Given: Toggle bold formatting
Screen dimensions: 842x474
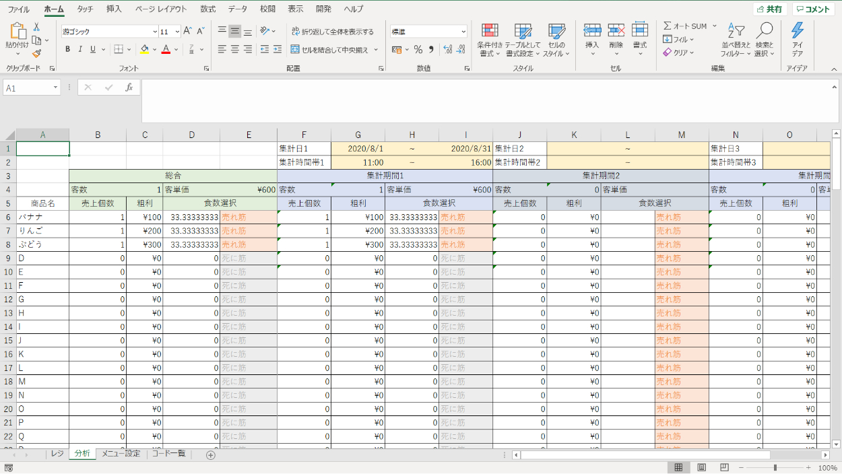Looking at the screenshot, I should pyautogui.click(x=67, y=49).
